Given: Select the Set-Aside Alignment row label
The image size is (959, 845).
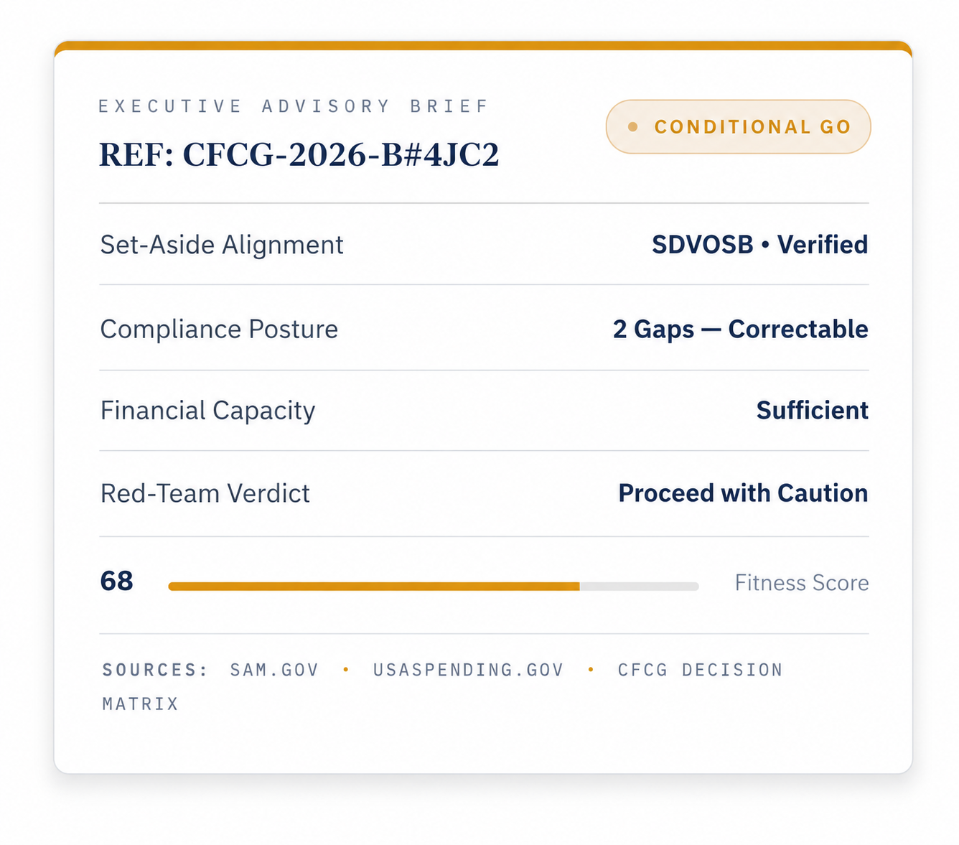Looking at the screenshot, I should coord(222,245).
